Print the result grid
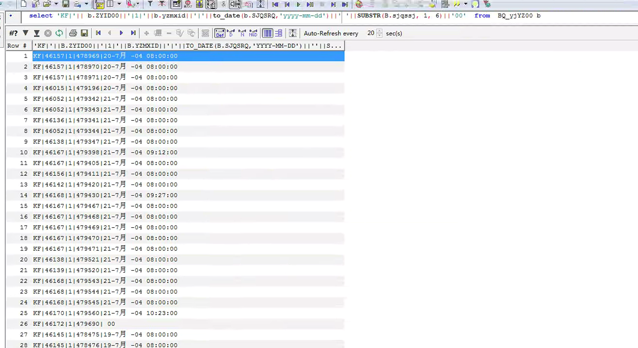This screenshot has height=348, width=638. [73, 33]
